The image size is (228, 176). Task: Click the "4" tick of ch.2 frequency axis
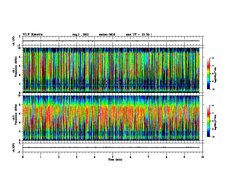[x=20, y=123]
